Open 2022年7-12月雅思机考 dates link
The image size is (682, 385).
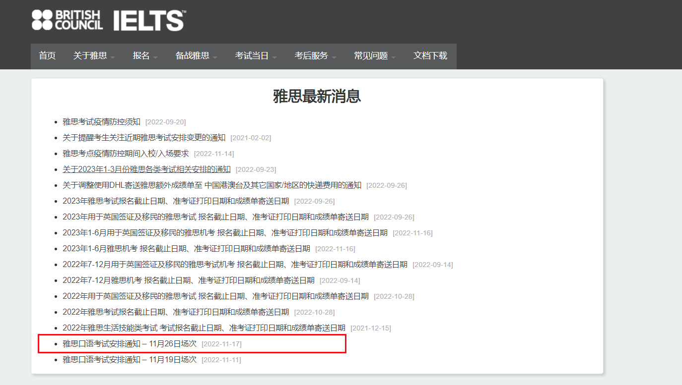pyautogui.click(x=189, y=280)
